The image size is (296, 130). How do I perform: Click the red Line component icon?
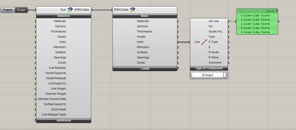pos(204,42)
